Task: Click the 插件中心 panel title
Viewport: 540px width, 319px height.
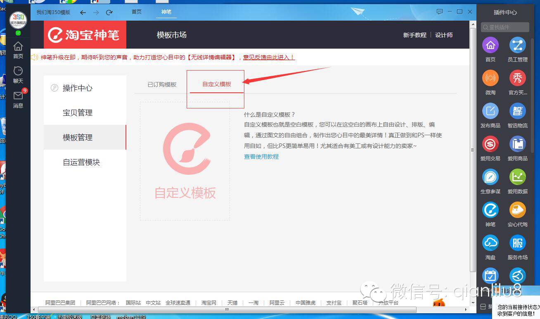Action: point(505,12)
